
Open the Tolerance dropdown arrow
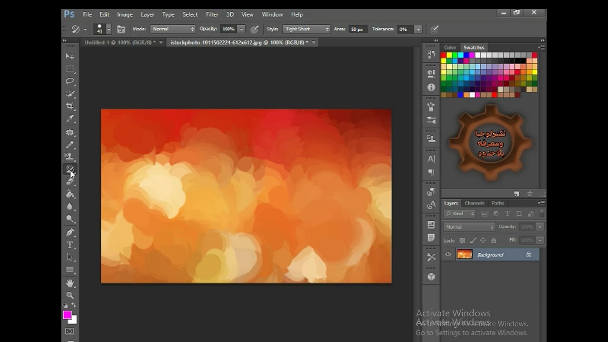pyautogui.click(x=418, y=29)
